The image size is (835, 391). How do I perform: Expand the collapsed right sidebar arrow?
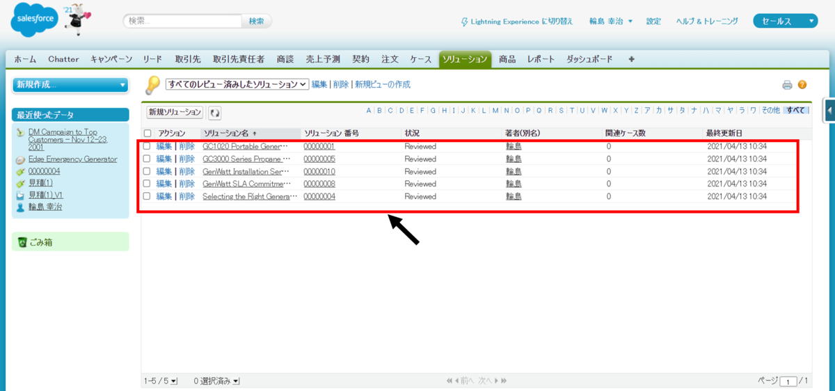point(830,110)
